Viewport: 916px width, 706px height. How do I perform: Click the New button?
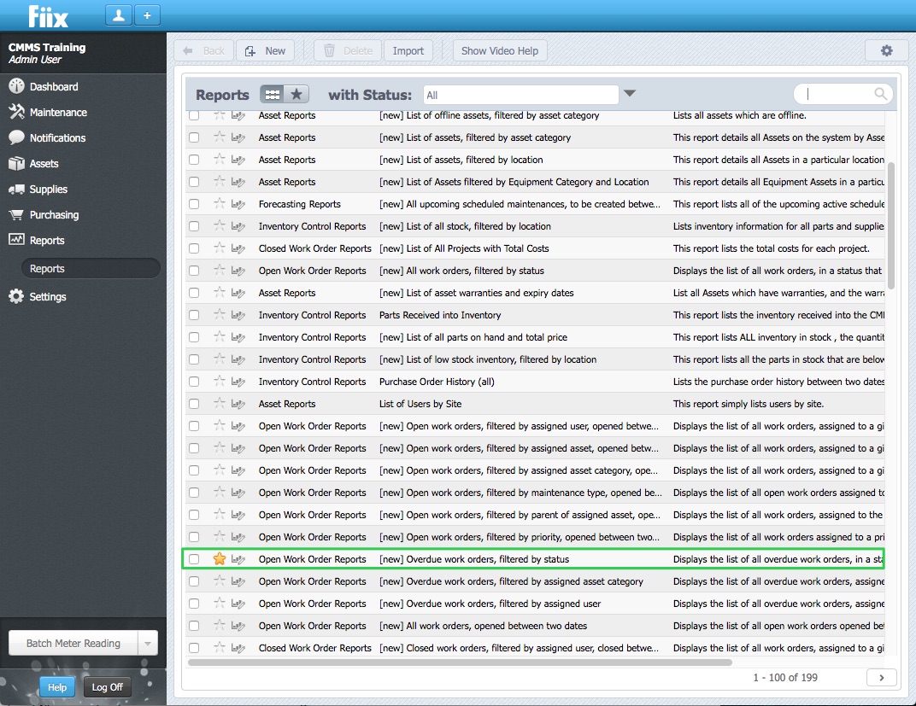pos(265,50)
